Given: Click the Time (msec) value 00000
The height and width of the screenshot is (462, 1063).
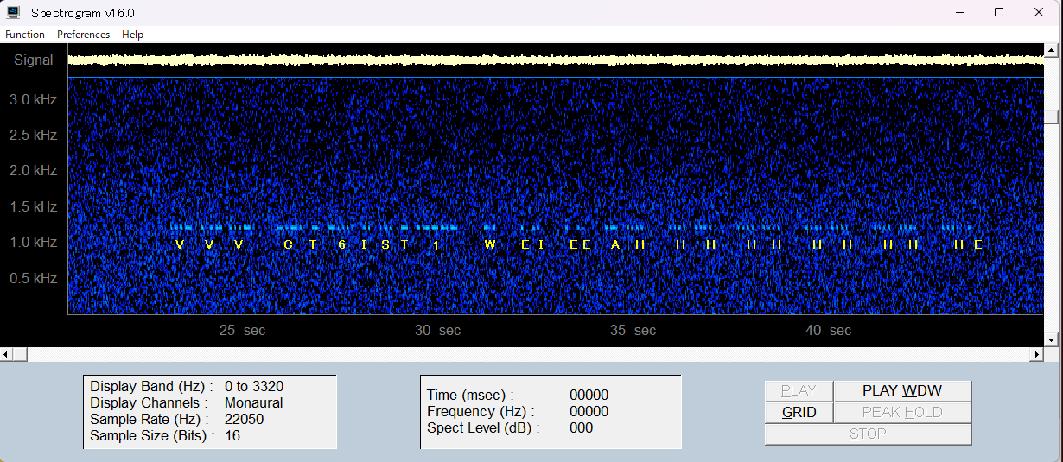Looking at the screenshot, I should [589, 396].
